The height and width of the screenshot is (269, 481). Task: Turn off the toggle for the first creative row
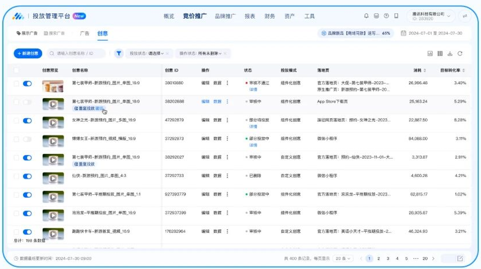tap(27, 83)
